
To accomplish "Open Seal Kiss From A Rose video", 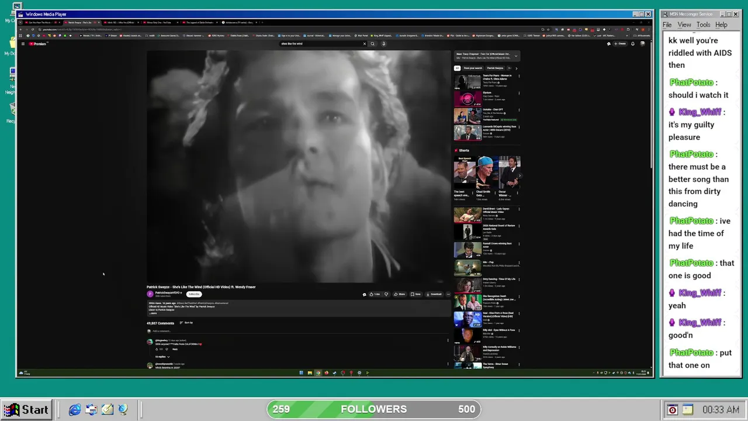I will click(x=467, y=319).
